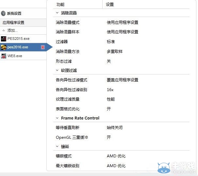Click the plus icon beside 添加
This screenshot has width=198, height=176.
pyautogui.click(x=4, y=30)
